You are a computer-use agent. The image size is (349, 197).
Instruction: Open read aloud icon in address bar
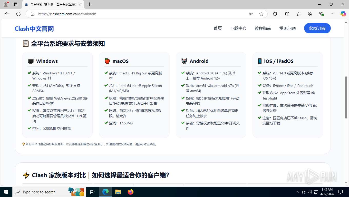pos(251,14)
